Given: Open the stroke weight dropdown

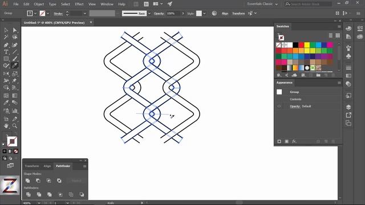Looking at the screenshot, I should [x=85, y=14].
